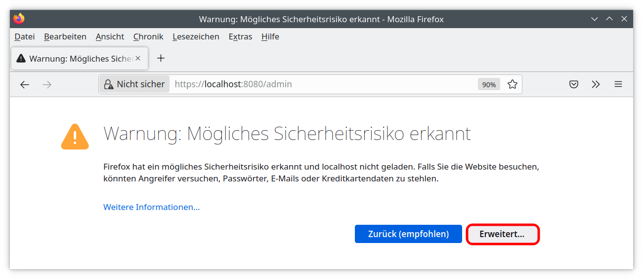Open the Lesezeichen menu
This screenshot has width=643, height=279.
pyautogui.click(x=196, y=36)
